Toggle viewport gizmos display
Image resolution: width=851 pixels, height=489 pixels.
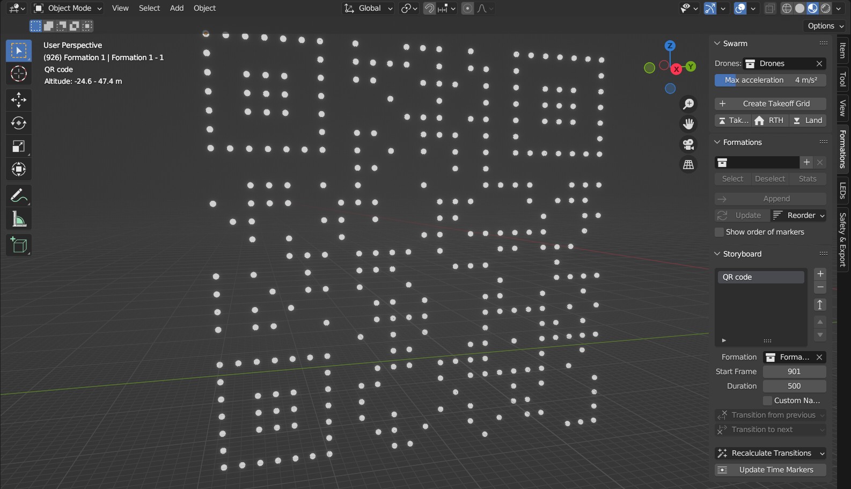[x=710, y=8]
